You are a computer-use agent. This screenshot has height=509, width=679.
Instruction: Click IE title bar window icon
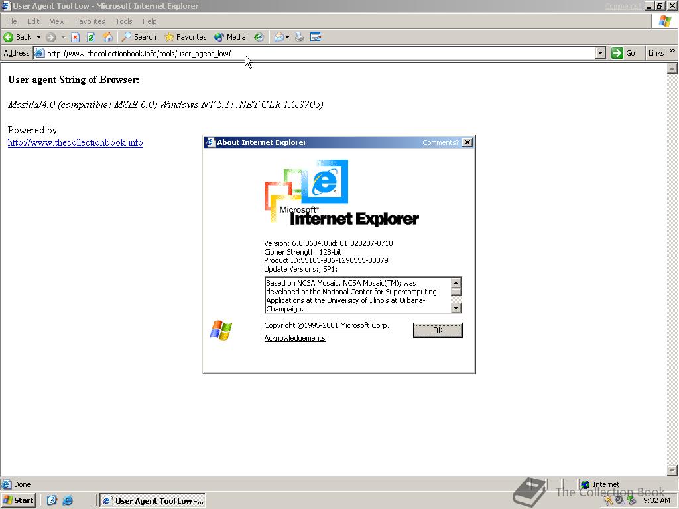(6, 6)
